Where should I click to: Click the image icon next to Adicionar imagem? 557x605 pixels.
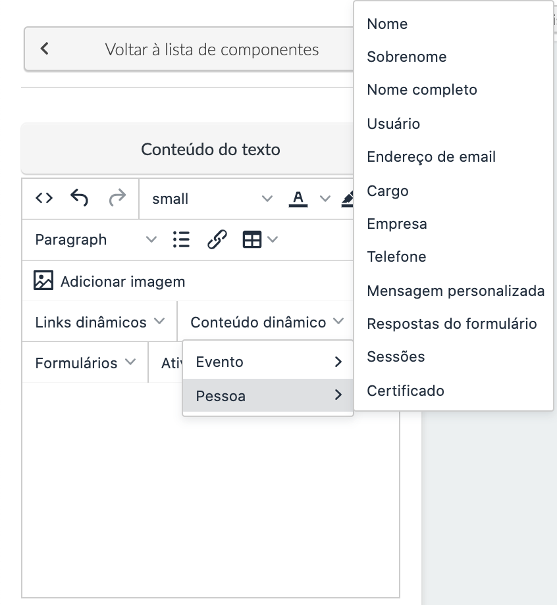(43, 280)
